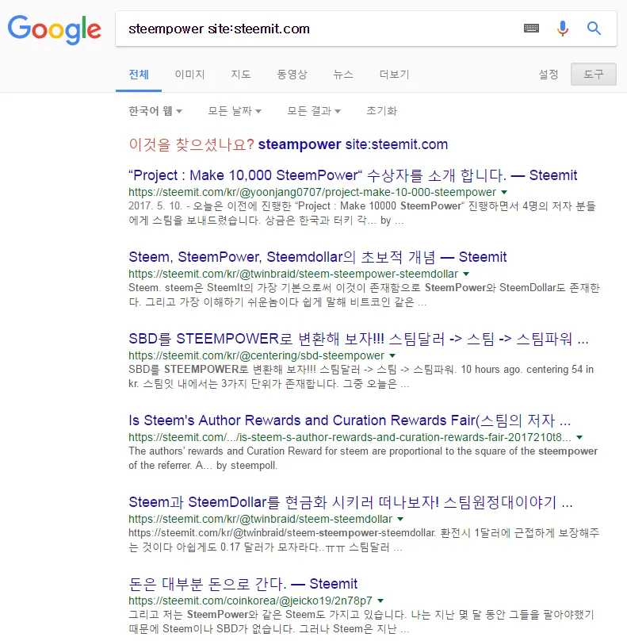Toggle the 도구 tools button

pos(593,75)
